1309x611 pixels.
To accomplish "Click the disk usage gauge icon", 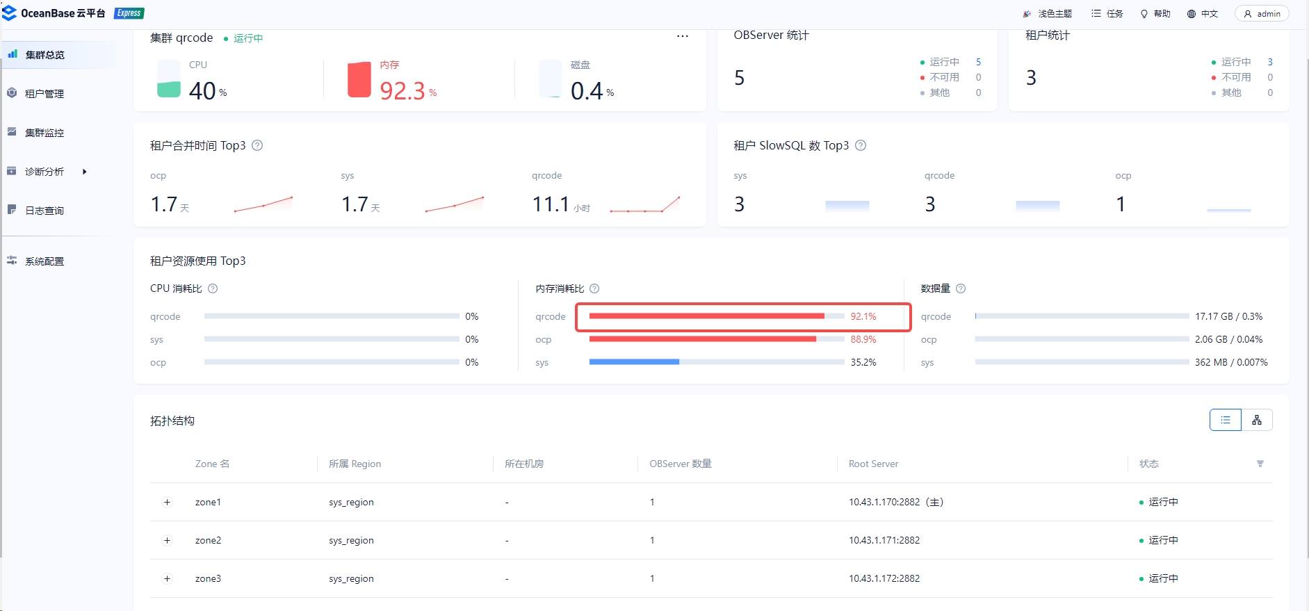I will 551,79.
